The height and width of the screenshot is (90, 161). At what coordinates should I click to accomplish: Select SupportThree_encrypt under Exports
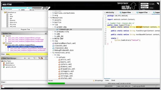24,38
